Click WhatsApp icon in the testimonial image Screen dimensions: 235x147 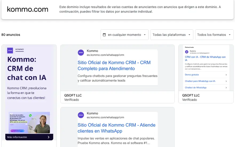[30, 115]
